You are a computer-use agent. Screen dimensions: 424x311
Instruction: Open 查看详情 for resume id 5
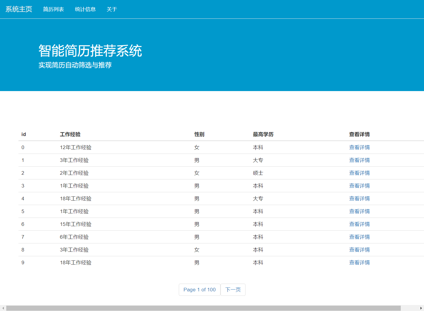[x=359, y=211]
